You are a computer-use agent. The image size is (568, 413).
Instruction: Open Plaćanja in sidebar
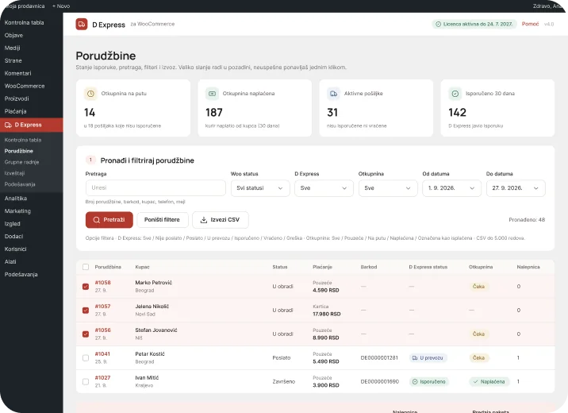(x=15, y=111)
